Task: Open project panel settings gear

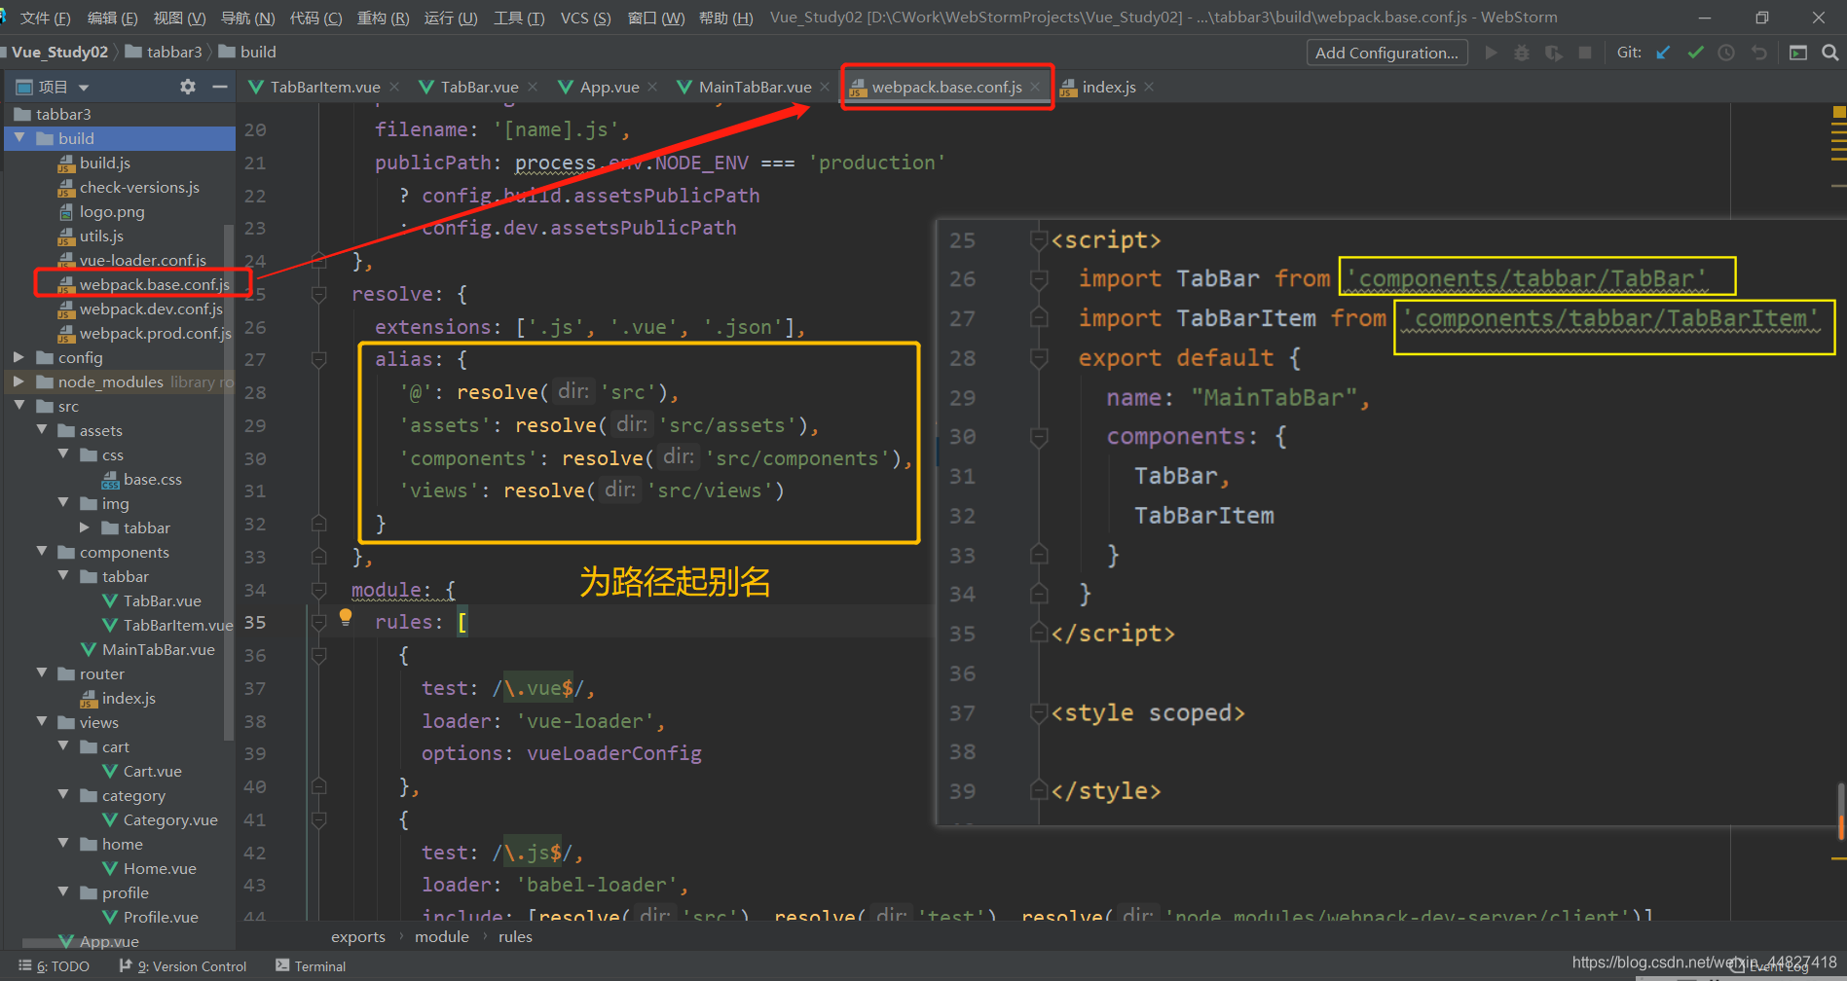Action: 188,87
